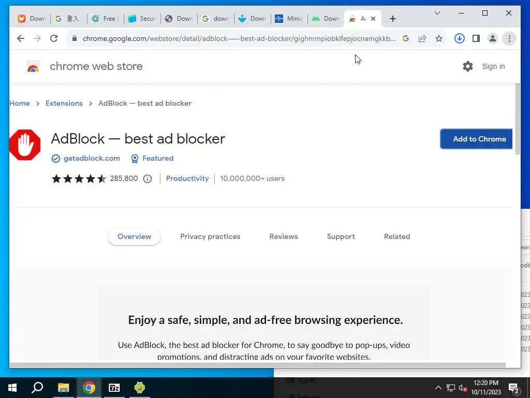
Task: Click the address bar URL field
Action: (x=239, y=38)
